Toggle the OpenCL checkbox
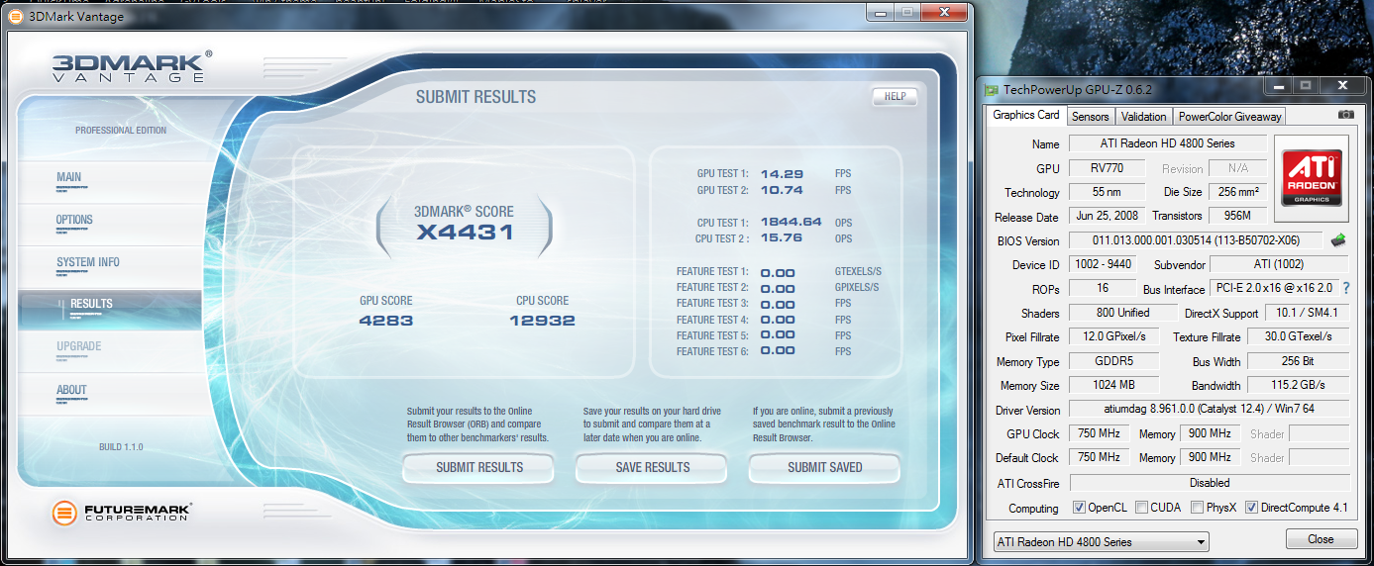 pos(1079,508)
